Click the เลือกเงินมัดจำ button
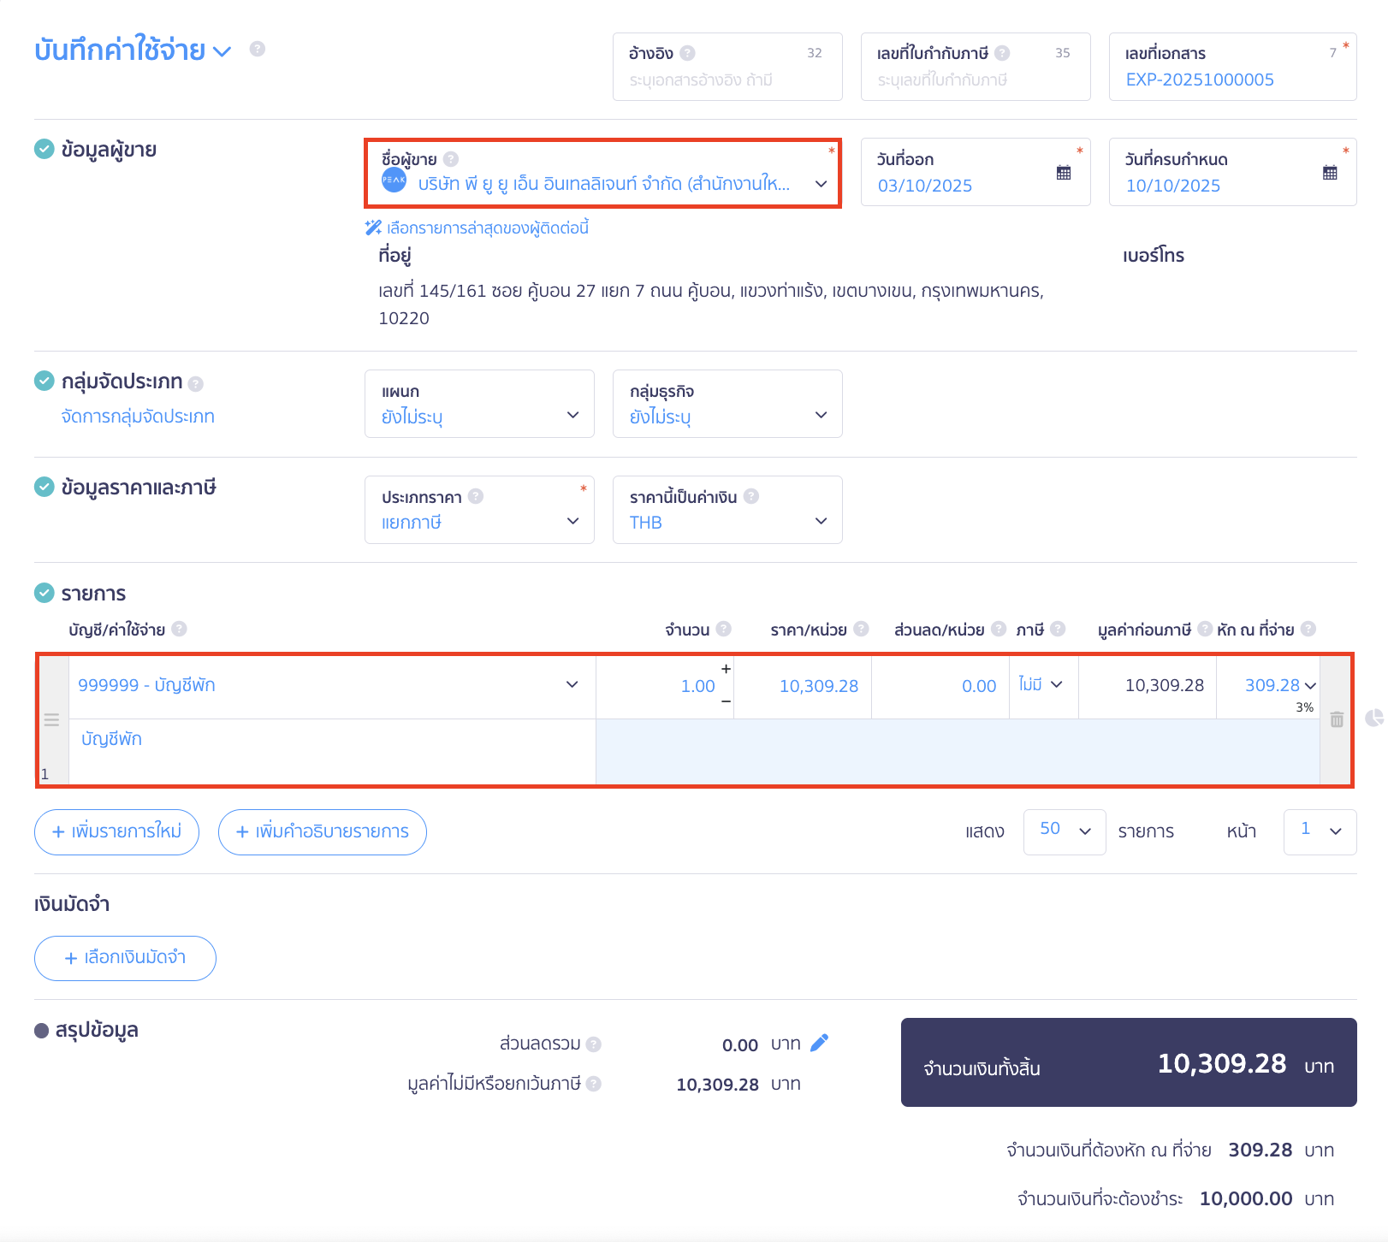Viewport: 1388px width, 1242px height. [125, 958]
